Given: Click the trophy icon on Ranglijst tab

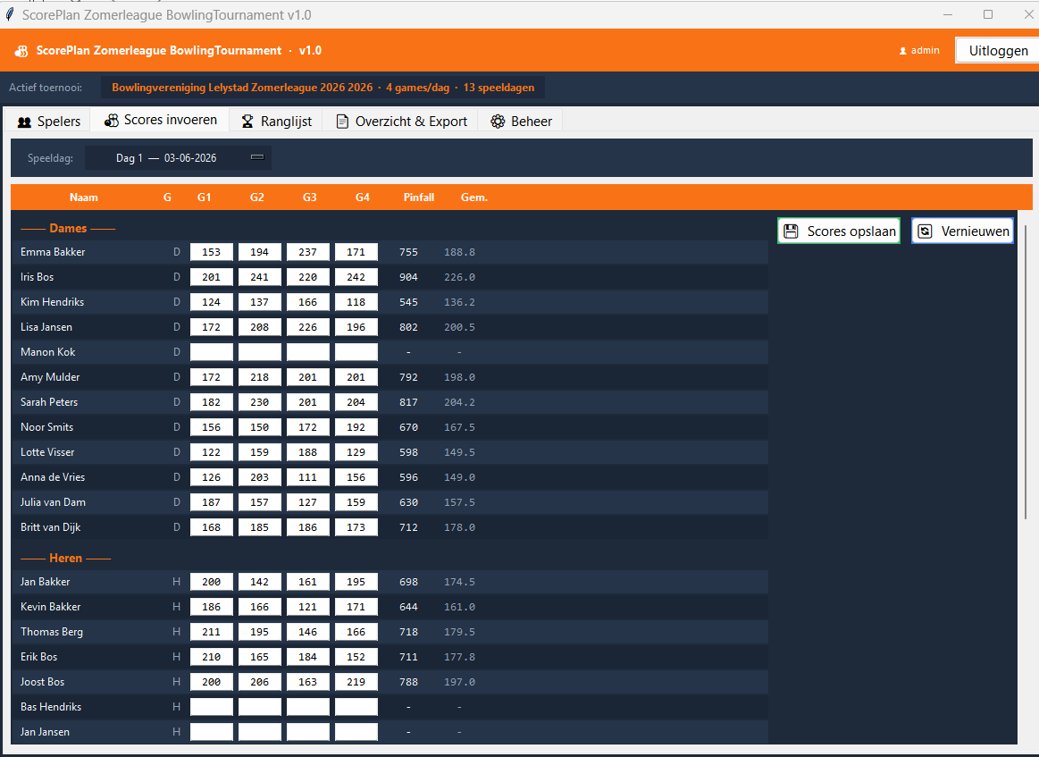Looking at the screenshot, I should [247, 122].
